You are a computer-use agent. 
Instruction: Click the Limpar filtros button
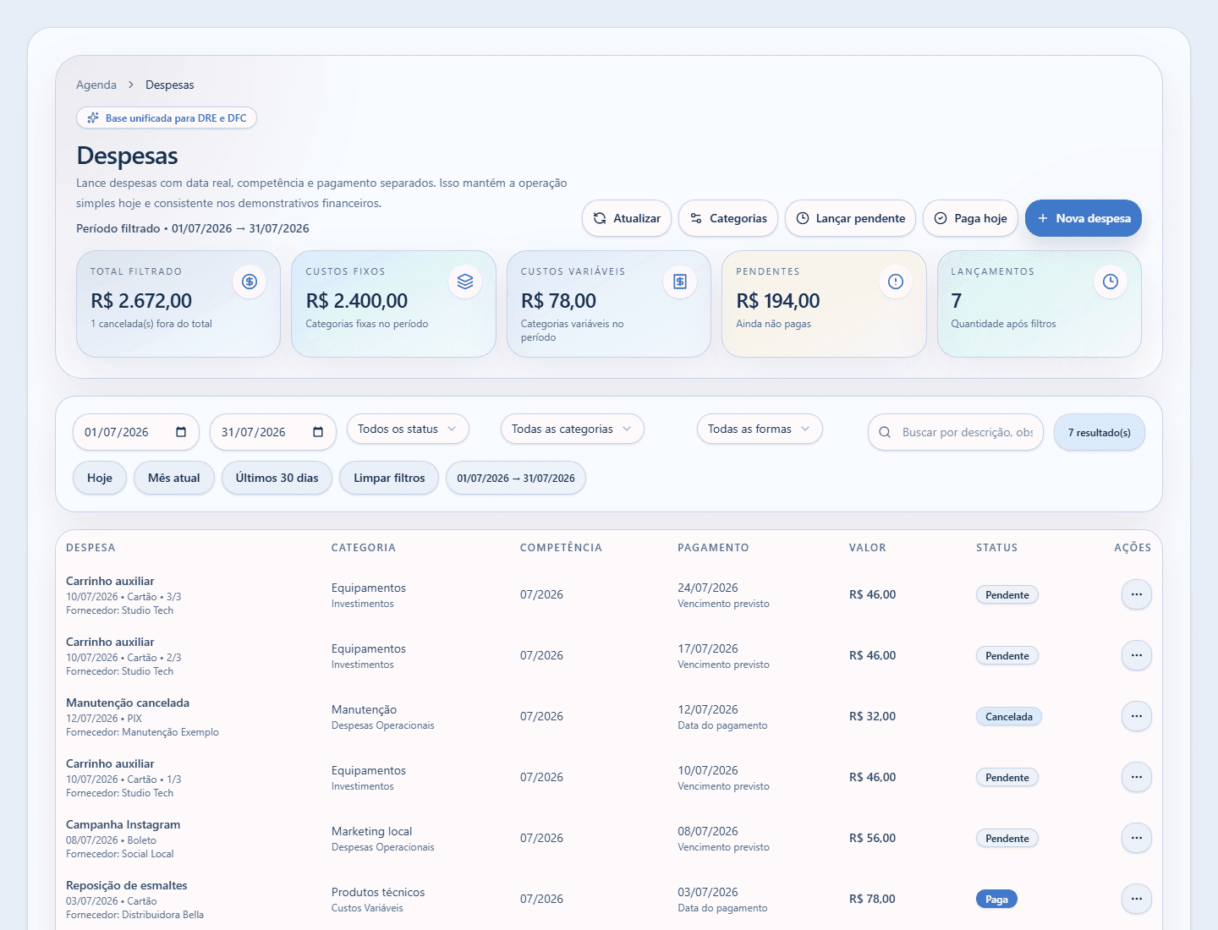[x=389, y=478]
